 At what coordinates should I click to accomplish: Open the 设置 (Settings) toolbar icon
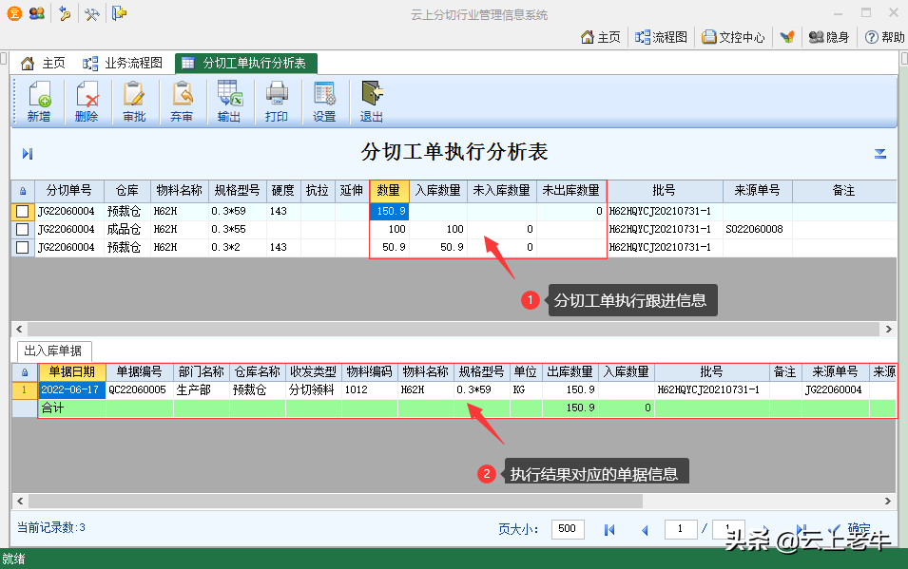tap(324, 101)
